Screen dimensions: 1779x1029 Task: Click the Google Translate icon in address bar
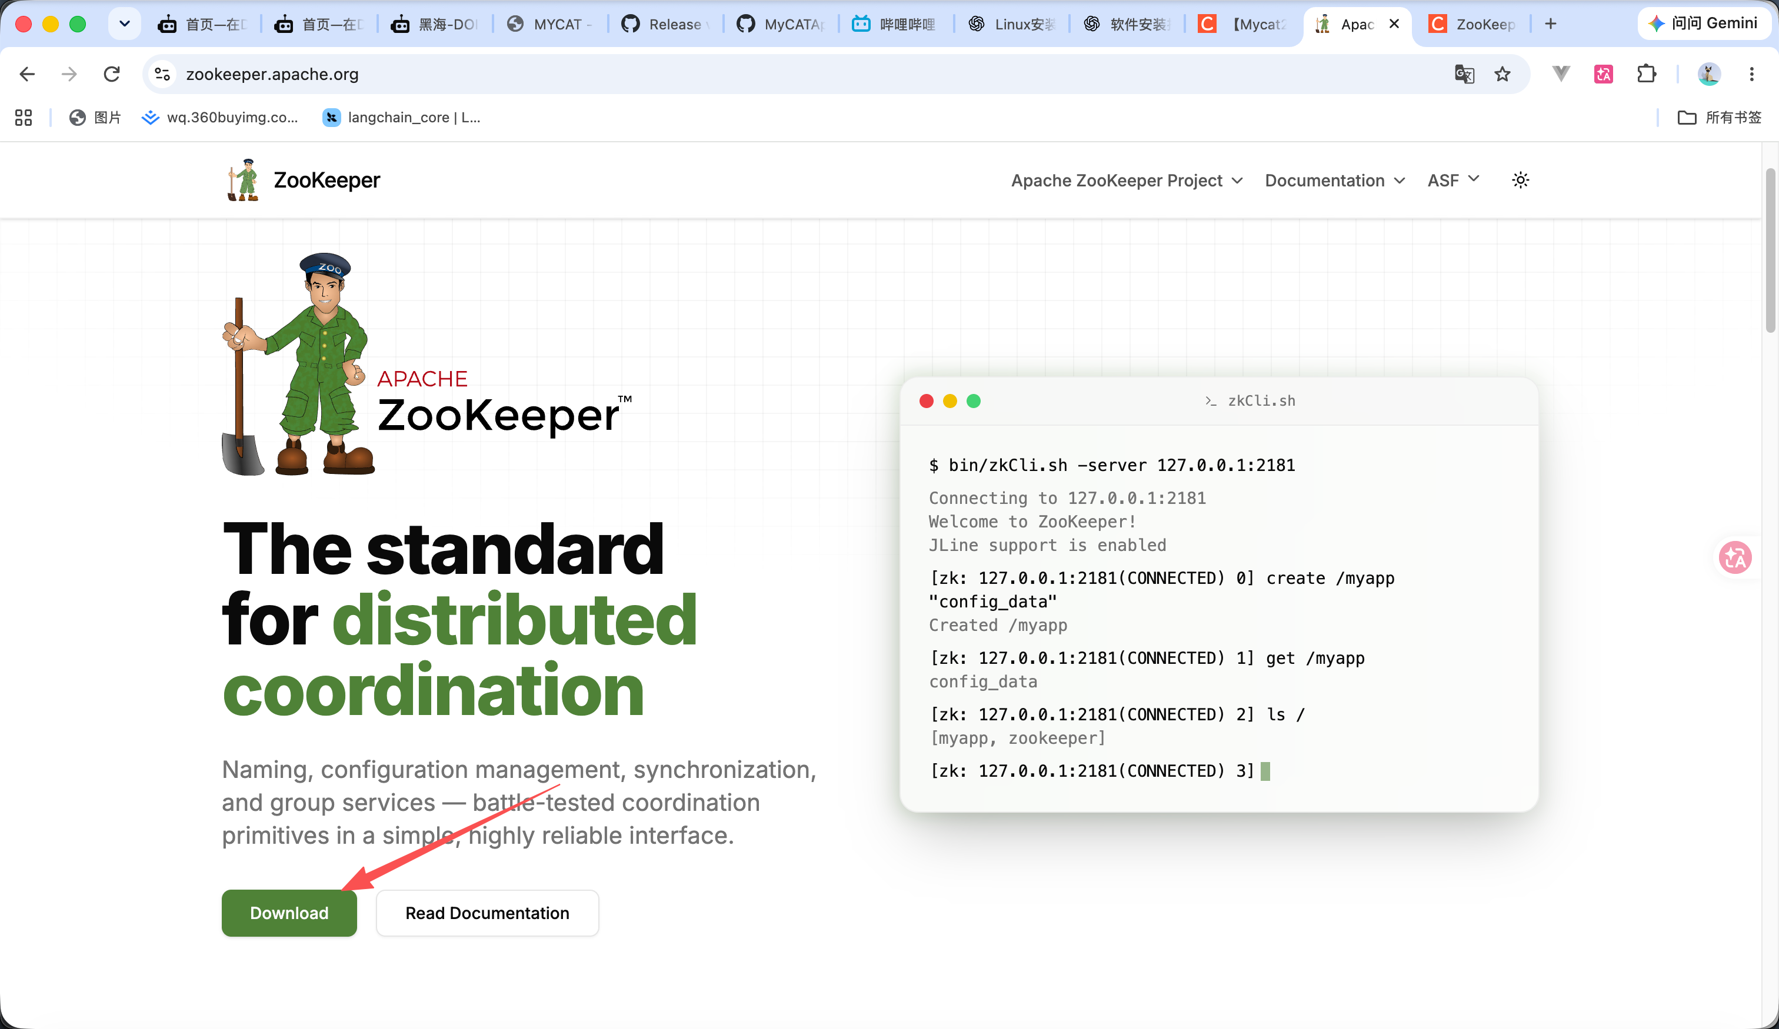coord(1464,73)
